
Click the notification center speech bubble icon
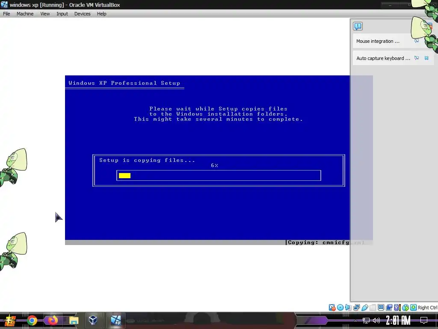(x=358, y=26)
